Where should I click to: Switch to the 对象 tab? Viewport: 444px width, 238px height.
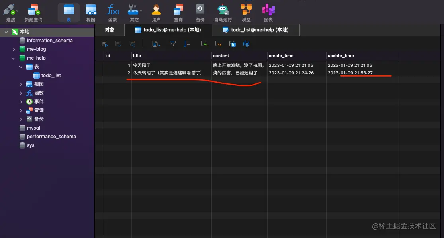tap(110, 30)
